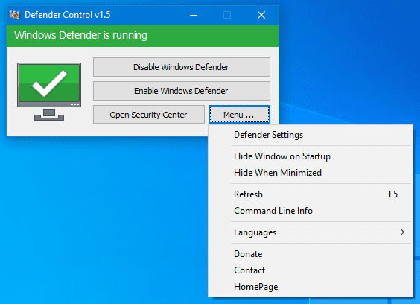Minimize the Defender Control window

194,15
